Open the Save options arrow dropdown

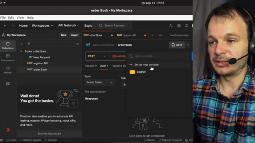pyautogui.click(x=188, y=45)
